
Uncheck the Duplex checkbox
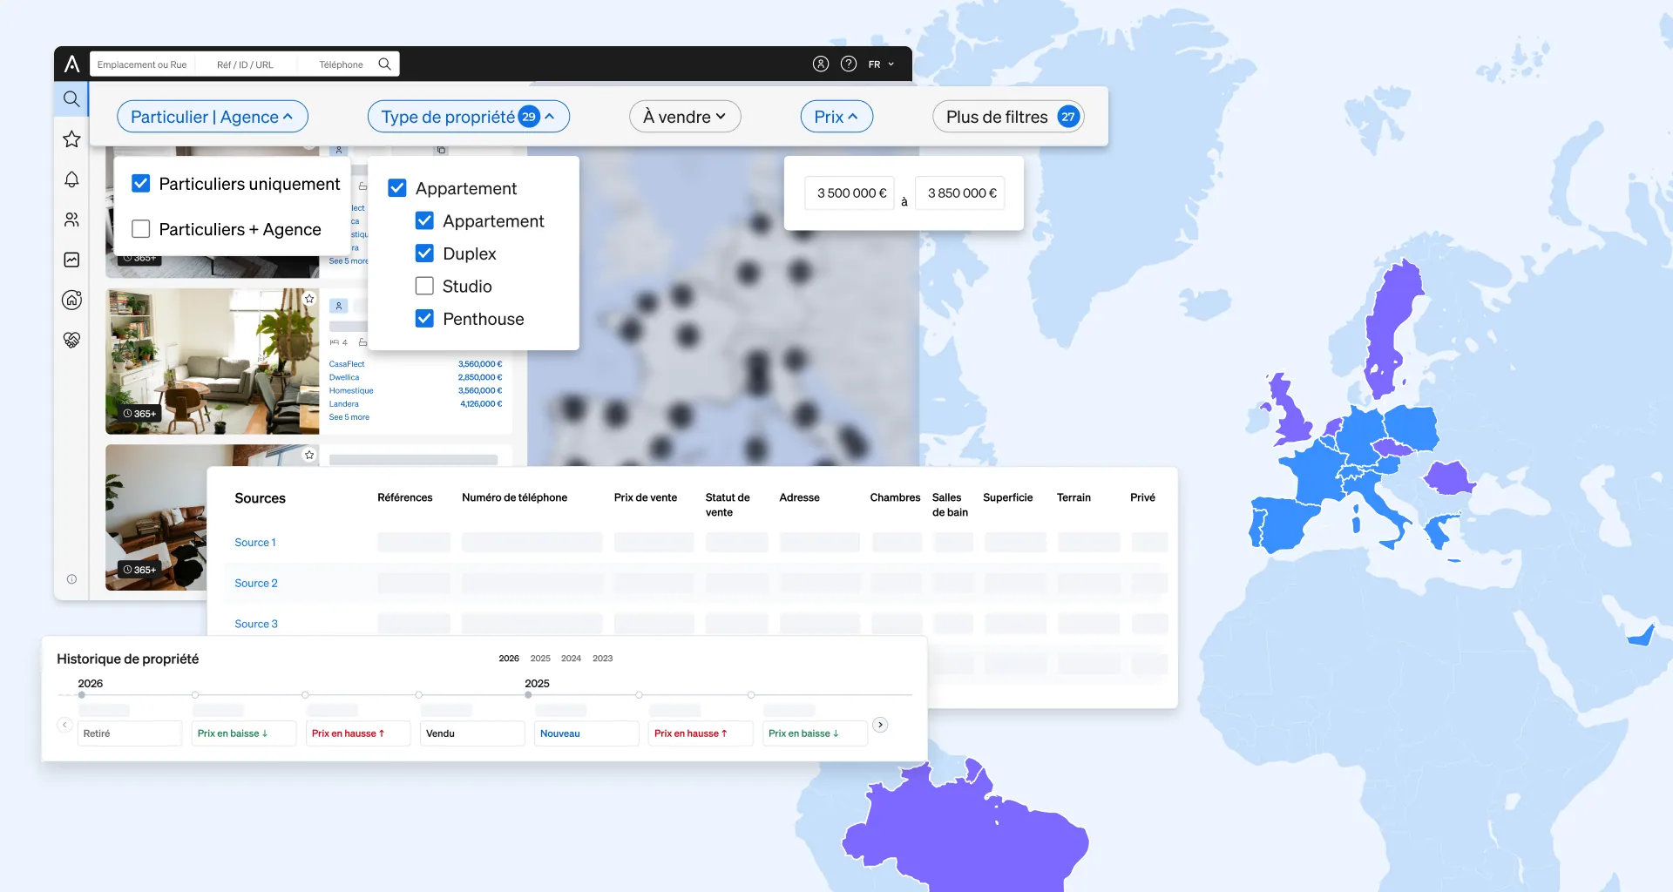tap(424, 253)
